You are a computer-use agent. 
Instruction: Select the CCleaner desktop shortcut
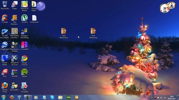(x=5, y=19)
